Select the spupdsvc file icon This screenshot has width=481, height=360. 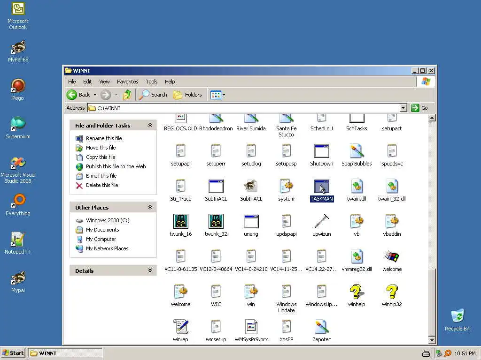392,151
